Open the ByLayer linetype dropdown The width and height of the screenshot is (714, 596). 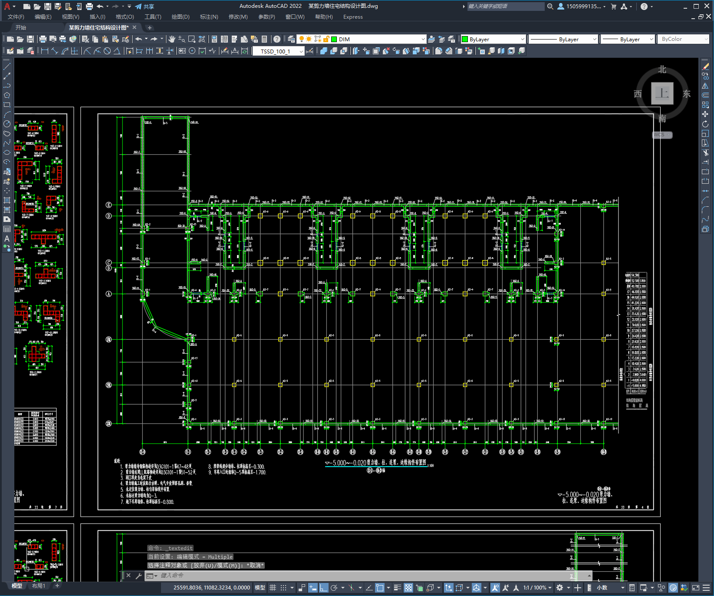pos(595,39)
